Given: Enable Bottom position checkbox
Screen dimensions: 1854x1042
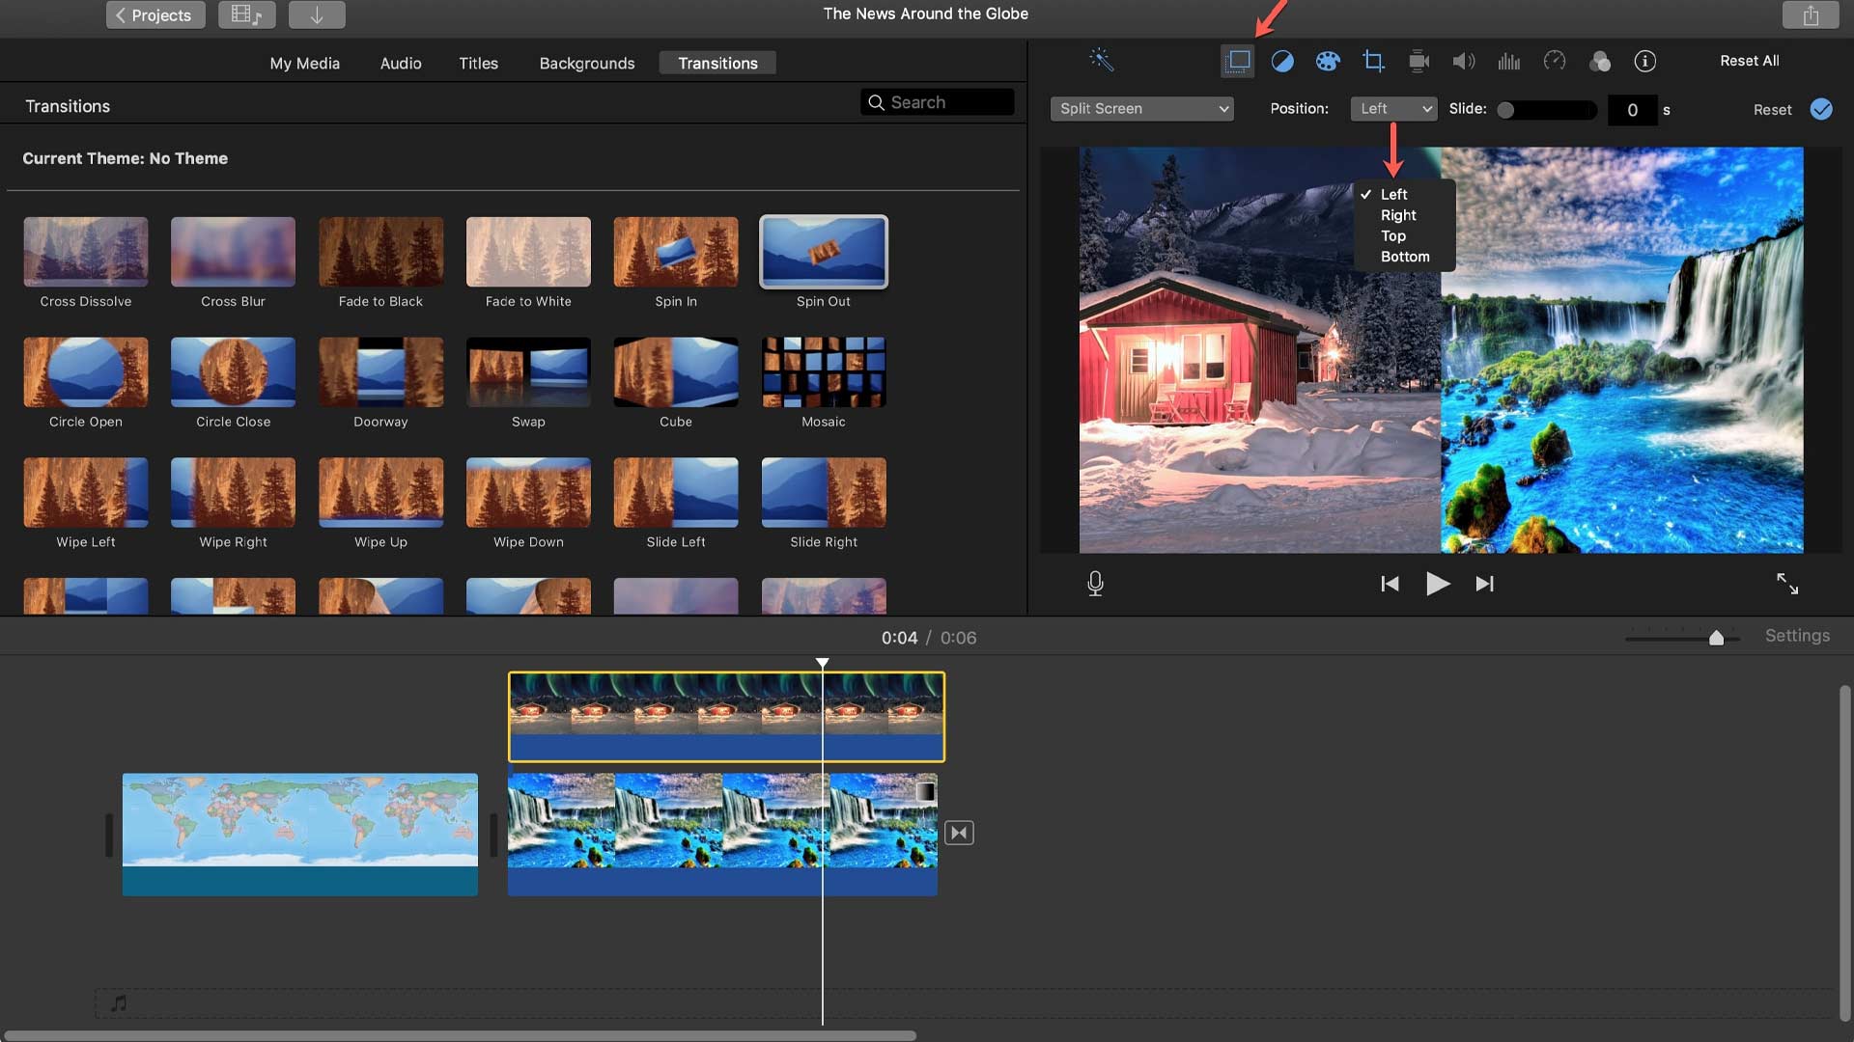Looking at the screenshot, I should tap(1405, 256).
